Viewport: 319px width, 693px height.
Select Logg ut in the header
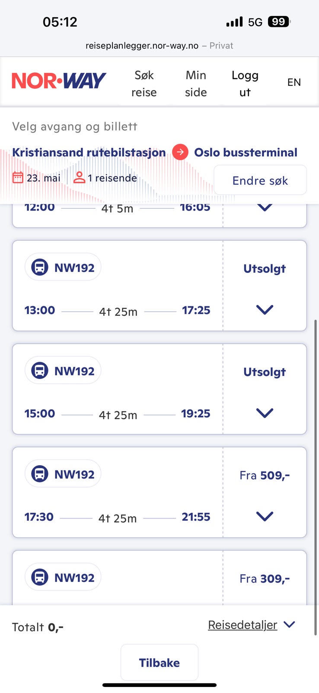[x=245, y=83]
